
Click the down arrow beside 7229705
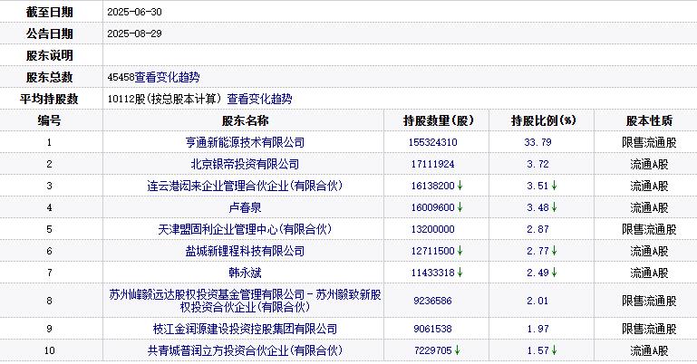pos(459,350)
